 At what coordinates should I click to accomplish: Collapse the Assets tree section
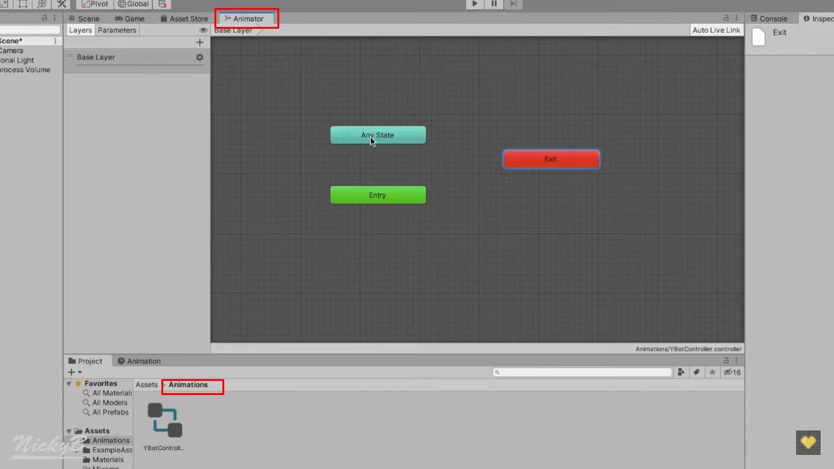point(69,431)
